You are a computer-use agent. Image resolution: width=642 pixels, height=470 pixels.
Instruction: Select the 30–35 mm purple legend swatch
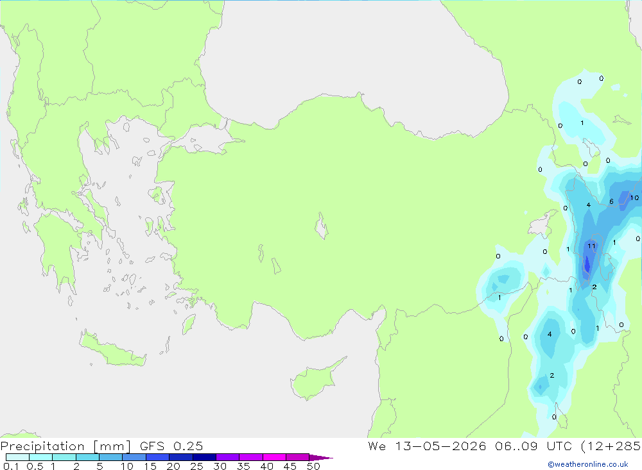[228, 457]
